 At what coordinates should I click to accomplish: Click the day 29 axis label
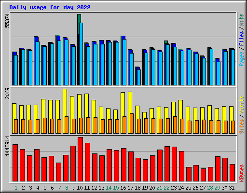pos(218,188)
